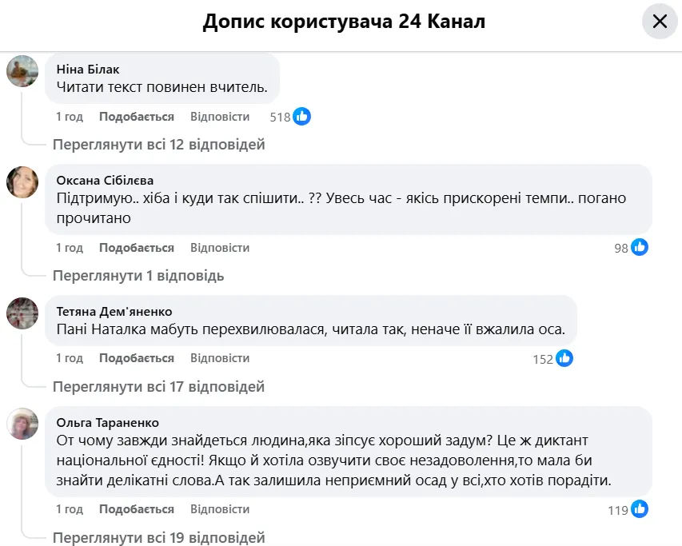
Task: Open Ольга Тараненко's avatar
Action: (x=22, y=424)
